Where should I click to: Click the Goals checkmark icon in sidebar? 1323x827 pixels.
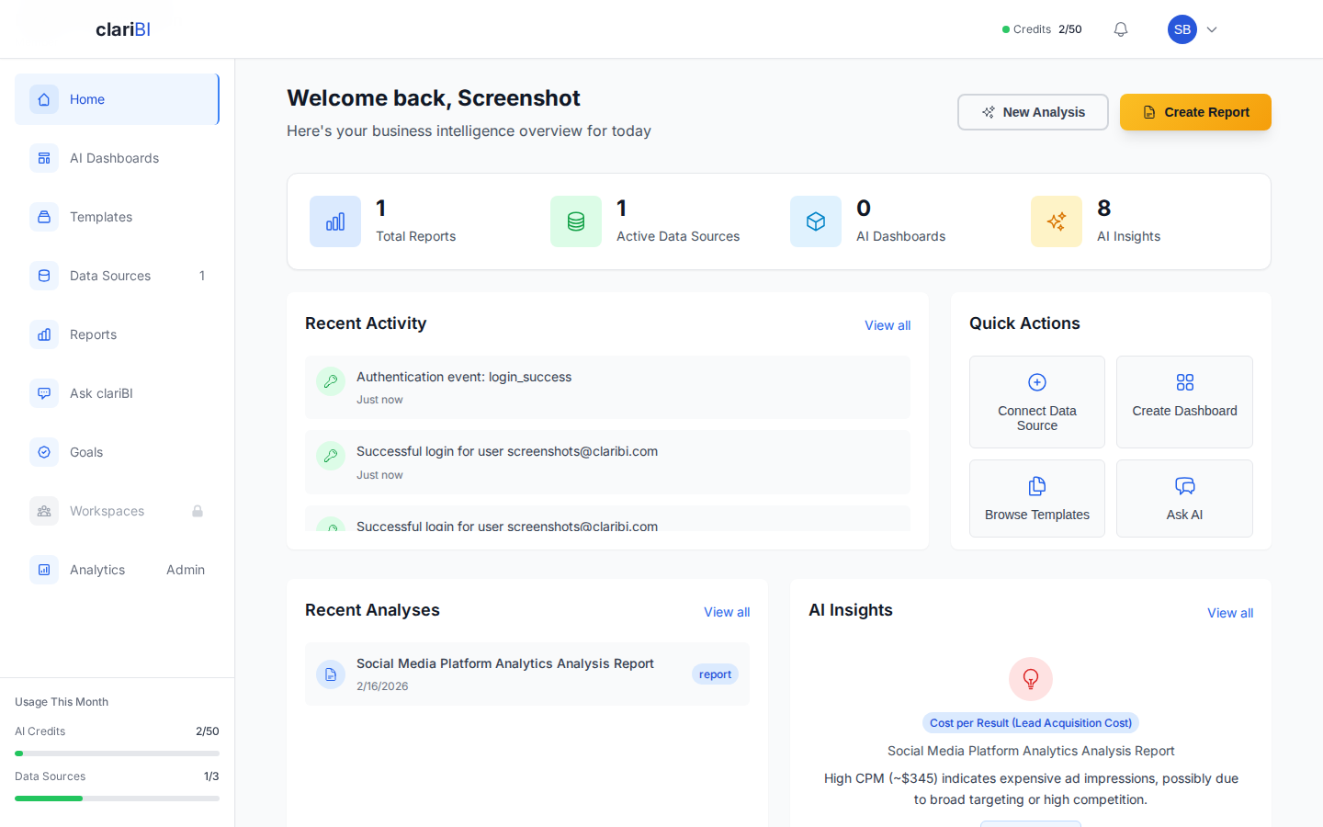(x=44, y=452)
